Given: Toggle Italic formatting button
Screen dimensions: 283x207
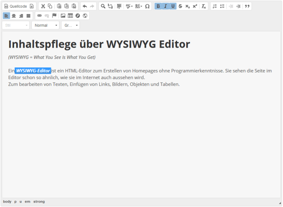Looking at the screenshot, I should (166, 6).
